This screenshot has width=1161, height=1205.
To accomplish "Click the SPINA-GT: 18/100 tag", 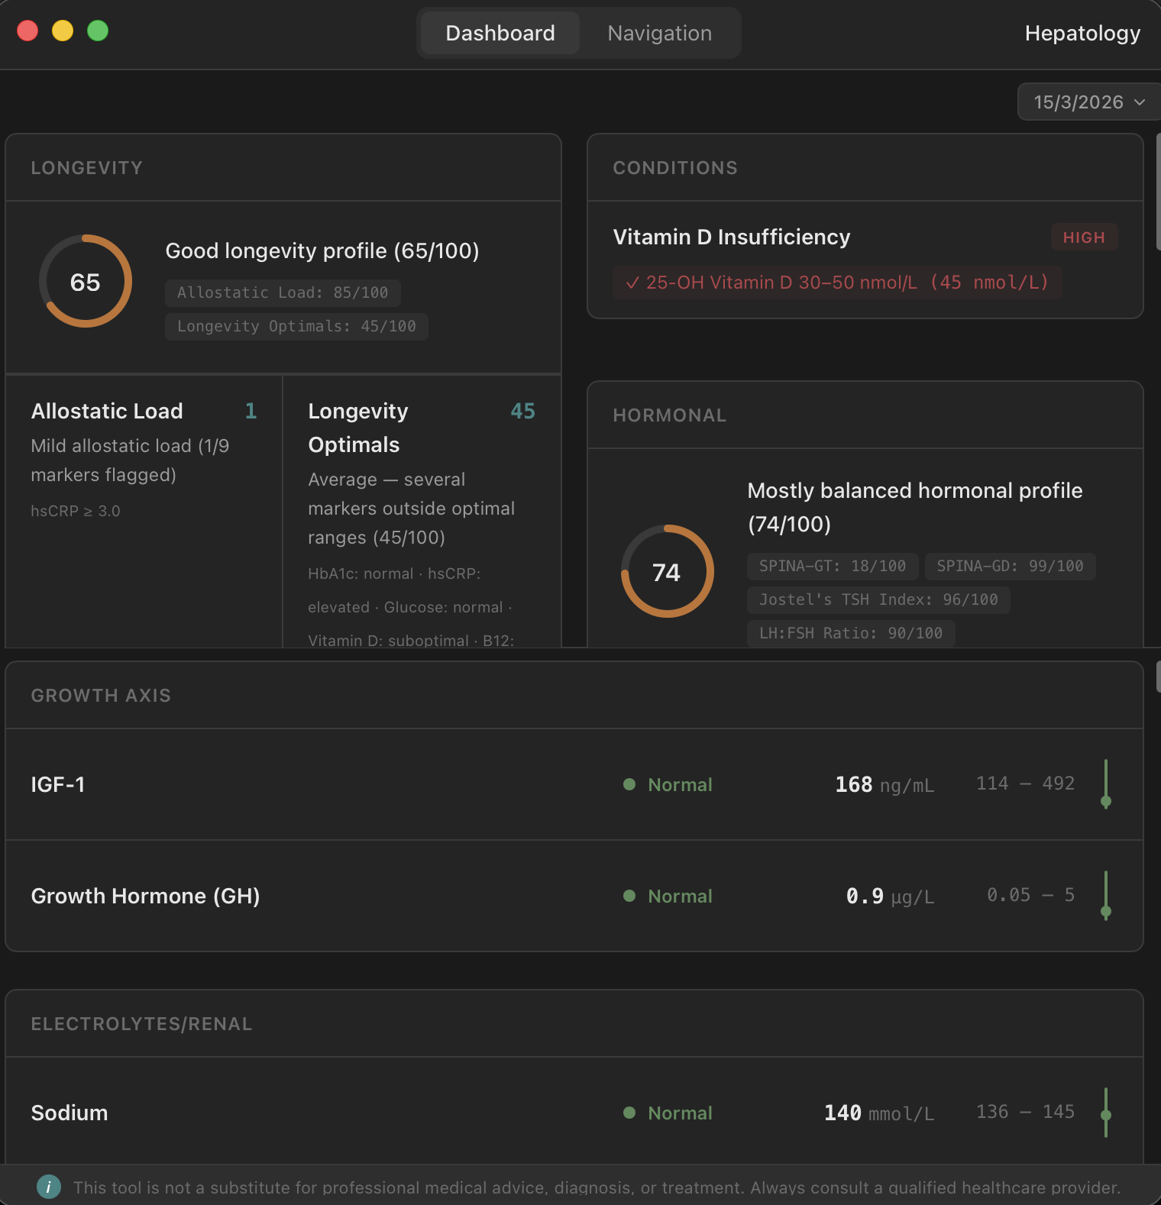I will click(833, 566).
